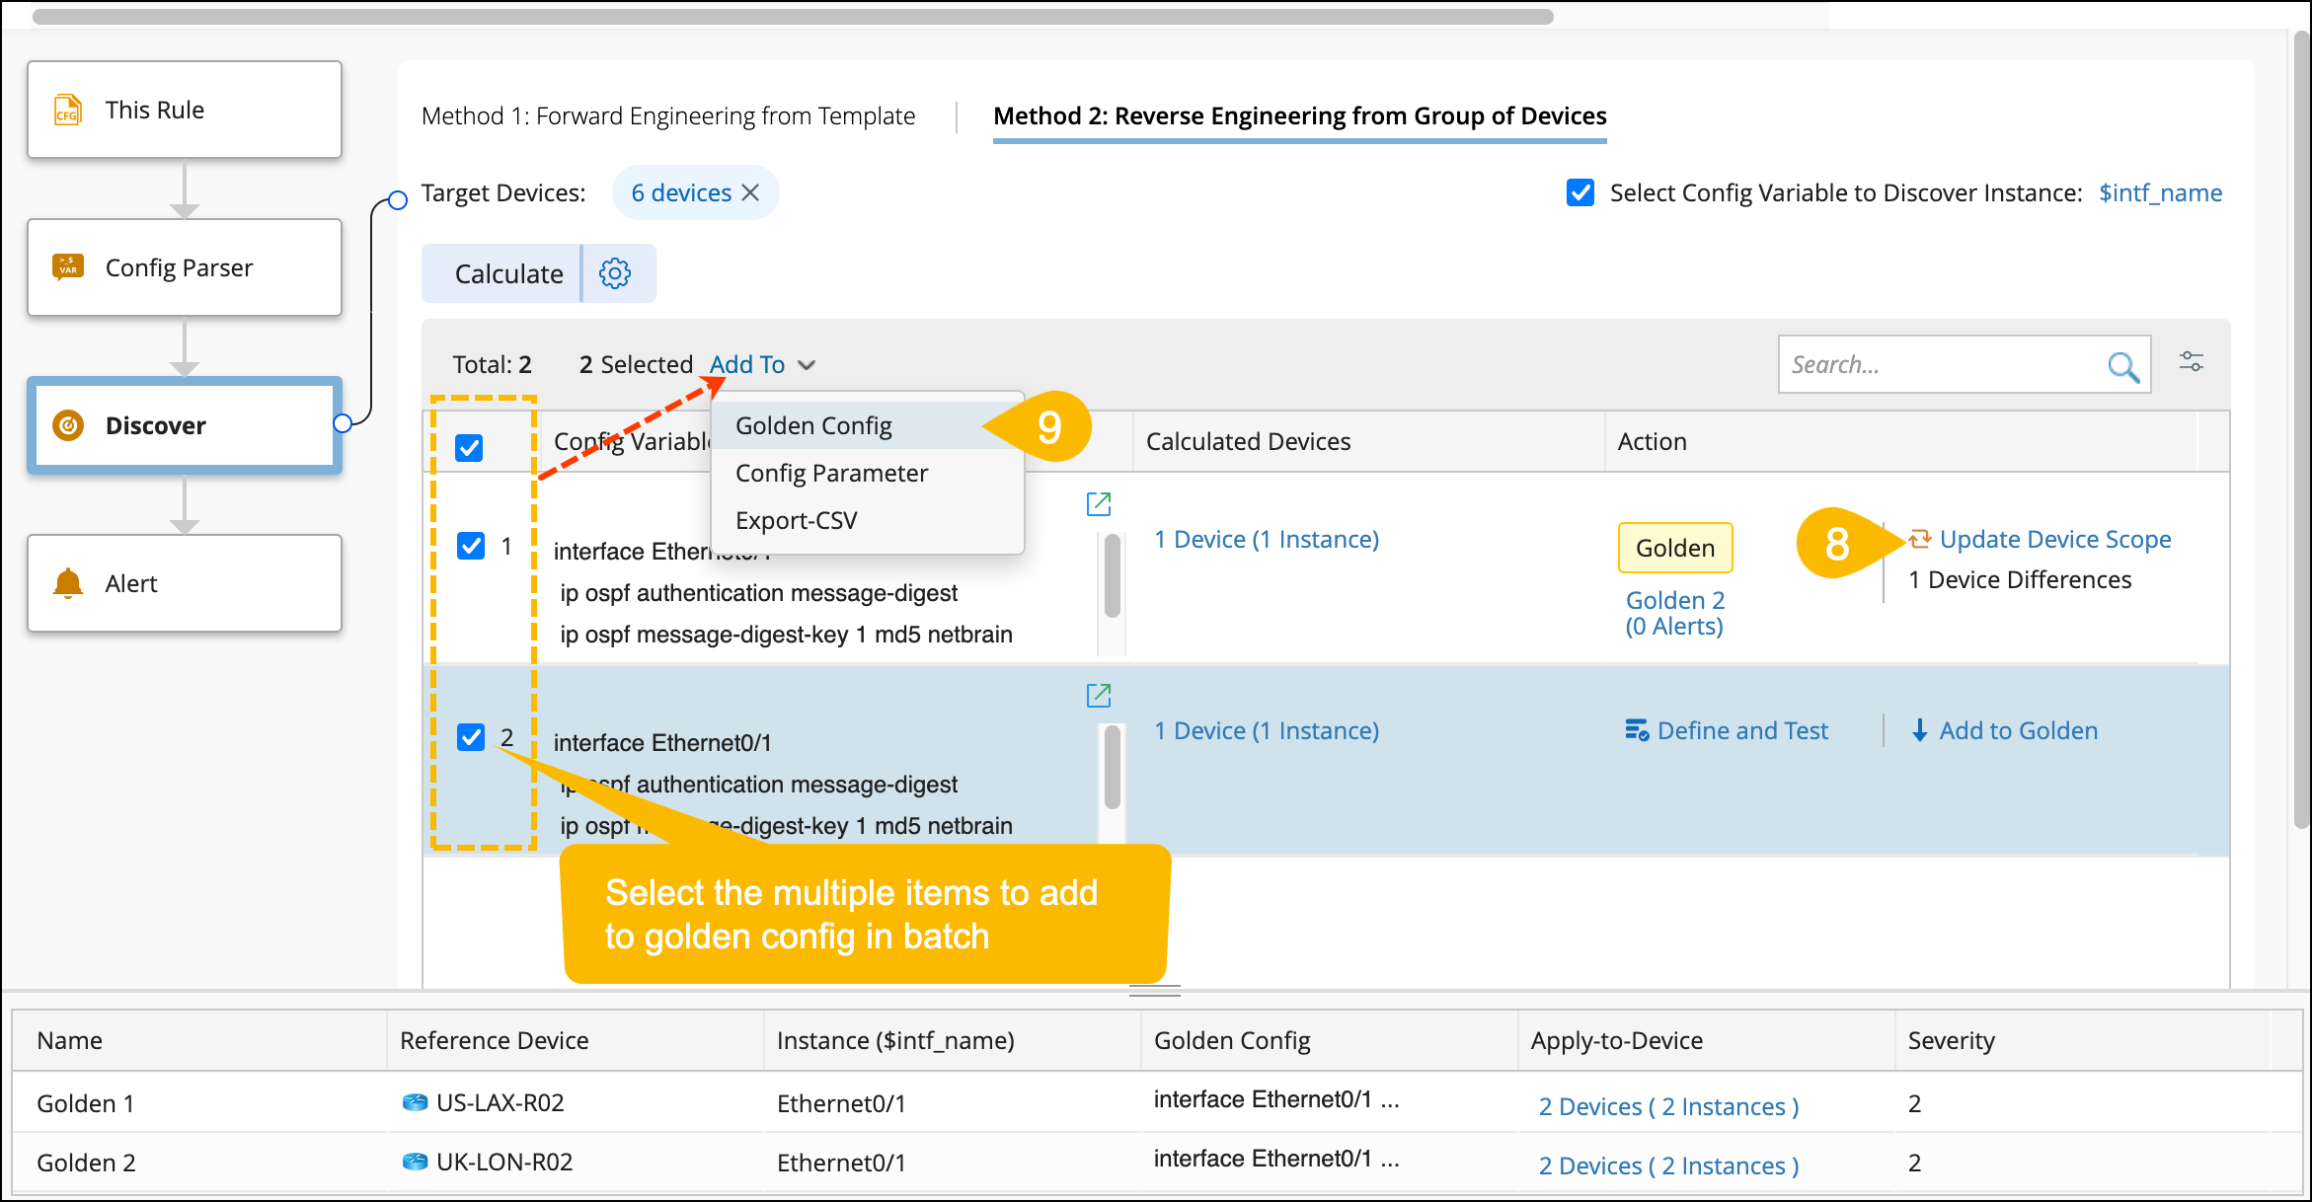Image resolution: width=2312 pixels, height=1202 pixels.
Task: Switch to Method 1 Forward Engineering tab
Action: pyautogui.click(x=668, y=116)
